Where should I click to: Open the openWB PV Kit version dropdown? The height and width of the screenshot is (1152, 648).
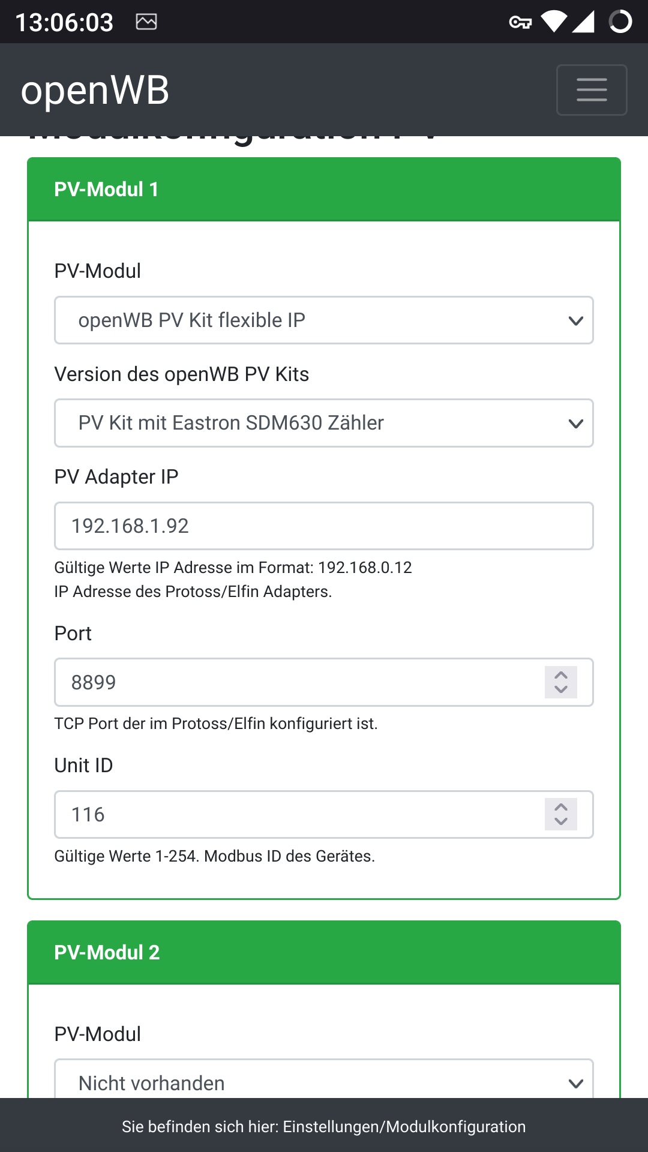tap(324, 423)
